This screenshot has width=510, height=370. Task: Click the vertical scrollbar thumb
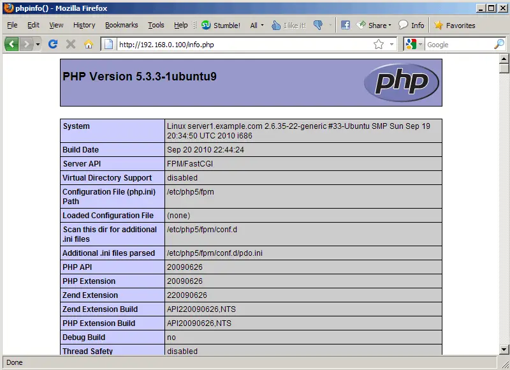504,68
